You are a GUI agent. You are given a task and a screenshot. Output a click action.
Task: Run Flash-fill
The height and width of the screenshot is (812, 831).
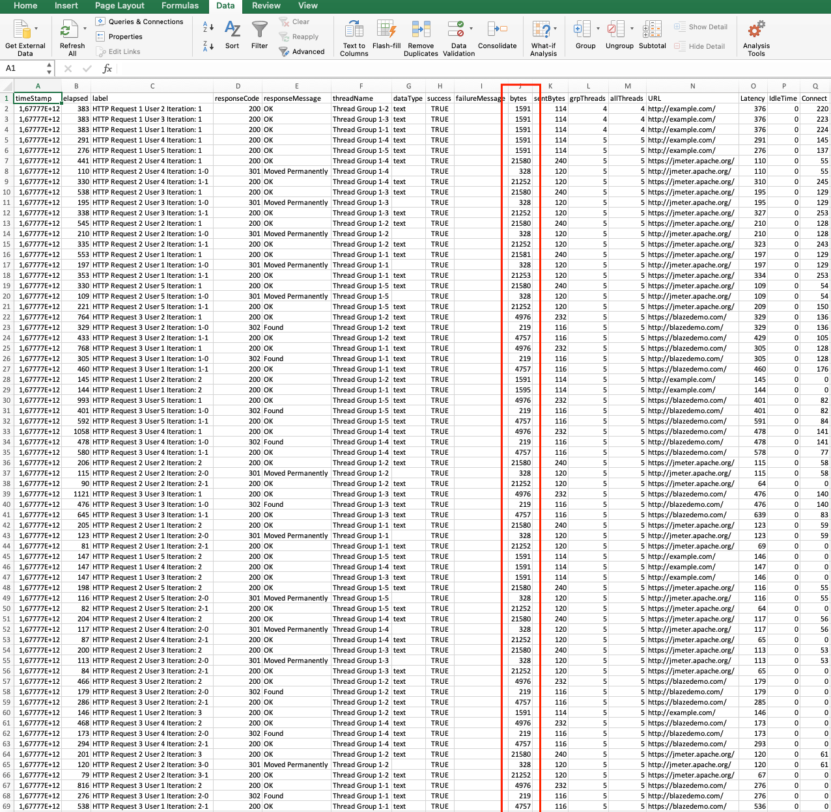(386, 35)
